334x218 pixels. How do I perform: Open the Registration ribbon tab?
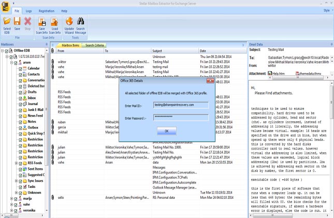point(47,11)
